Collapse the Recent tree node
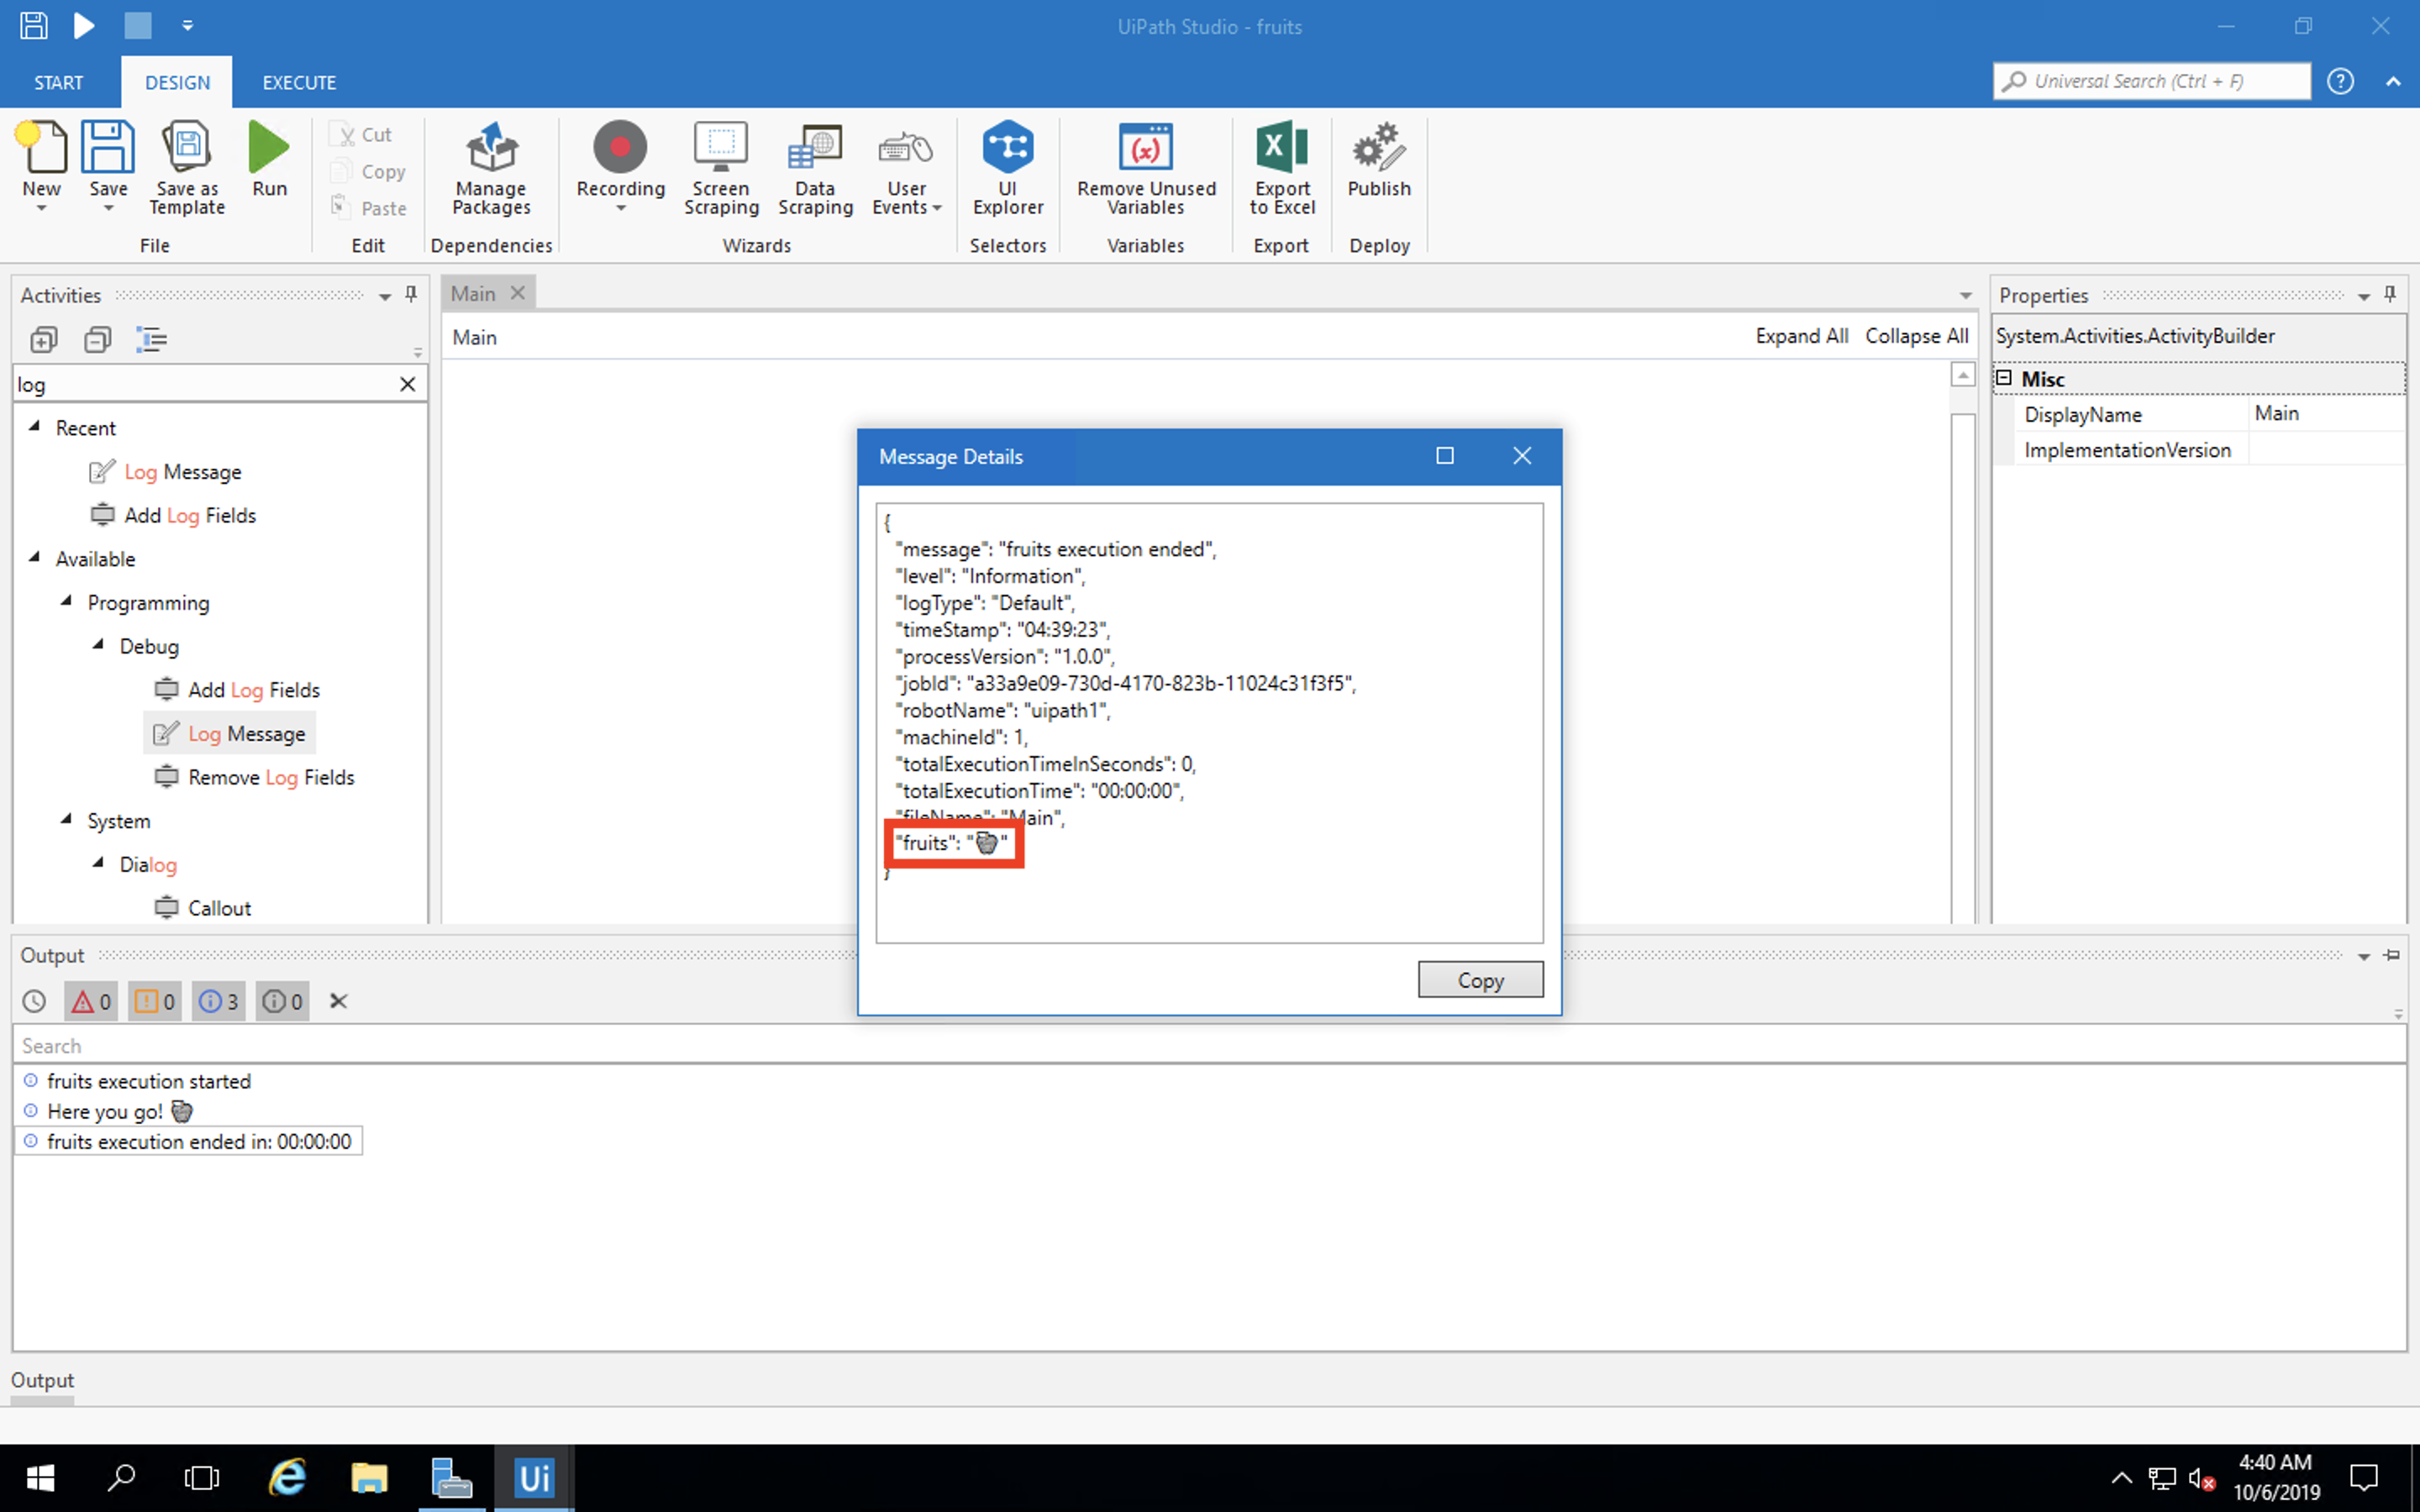Viewport: 2420px width, 1512px height. pyautogui.click(x=35, y=427)
